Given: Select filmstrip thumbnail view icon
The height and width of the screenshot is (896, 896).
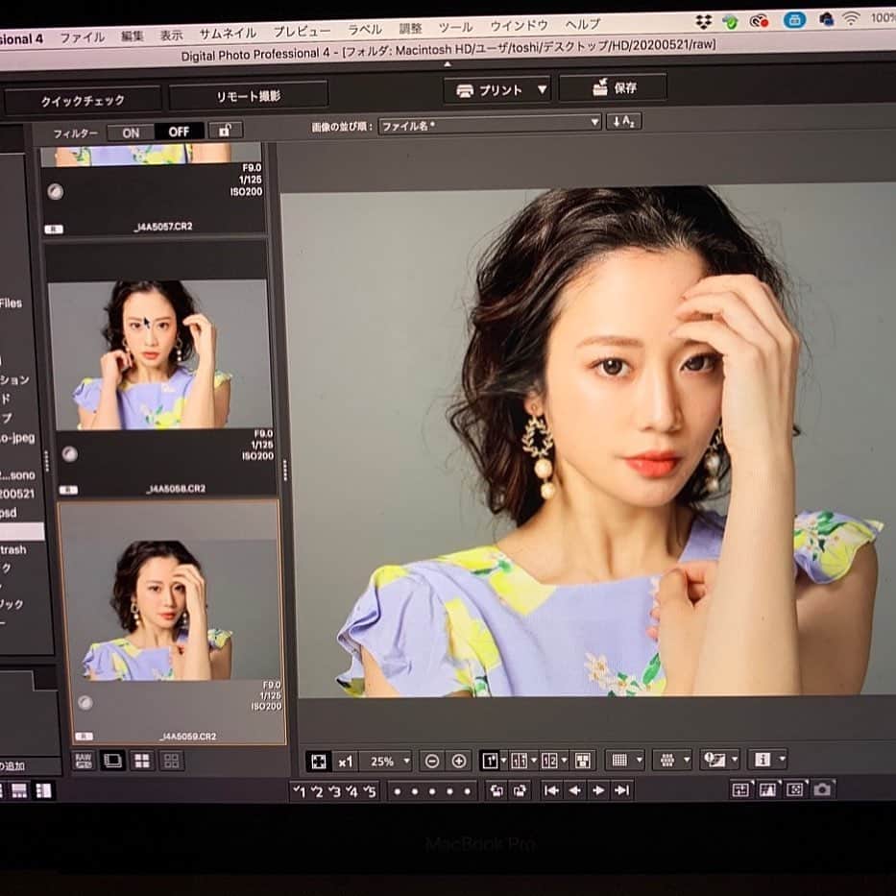Looking at the screenshot, I should pyautogui.click(x=112, y=762).
